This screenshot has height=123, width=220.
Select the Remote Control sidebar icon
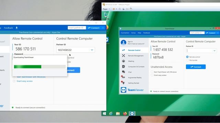(x=123, y=50)
